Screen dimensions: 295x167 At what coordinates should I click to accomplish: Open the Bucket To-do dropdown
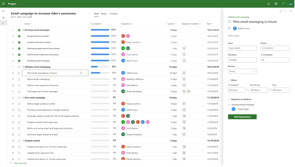coord(242,71)
